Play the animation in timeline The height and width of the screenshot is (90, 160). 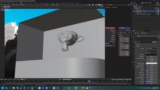(67, 79)
